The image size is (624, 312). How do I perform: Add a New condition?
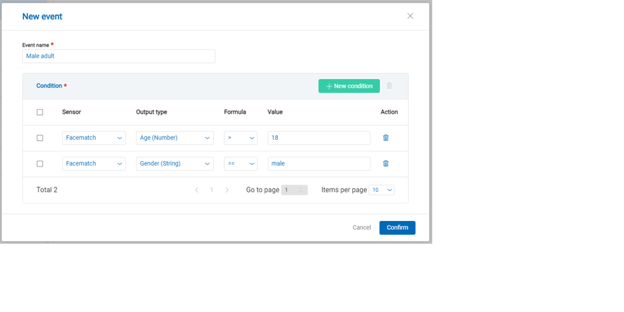point(349,86)
